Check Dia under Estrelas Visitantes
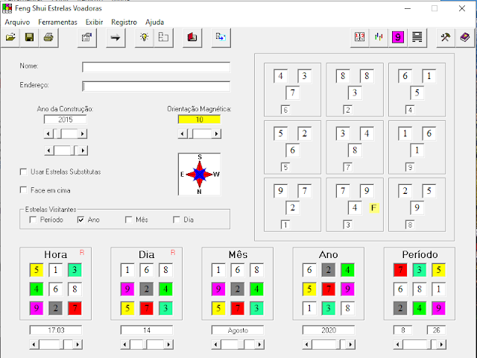477x358 pixels. click(x=176, y=219)
